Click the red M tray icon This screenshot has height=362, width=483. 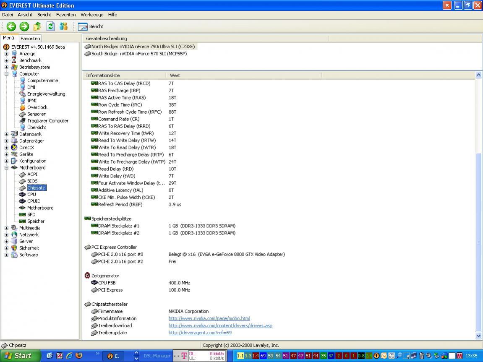459,356
